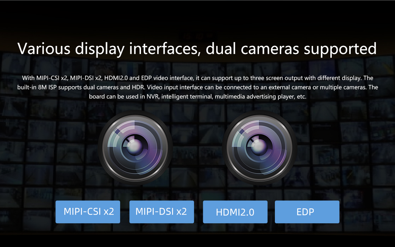Choose the EDP blue button
This screenshot has height=247, width=395.
(307, 212)
